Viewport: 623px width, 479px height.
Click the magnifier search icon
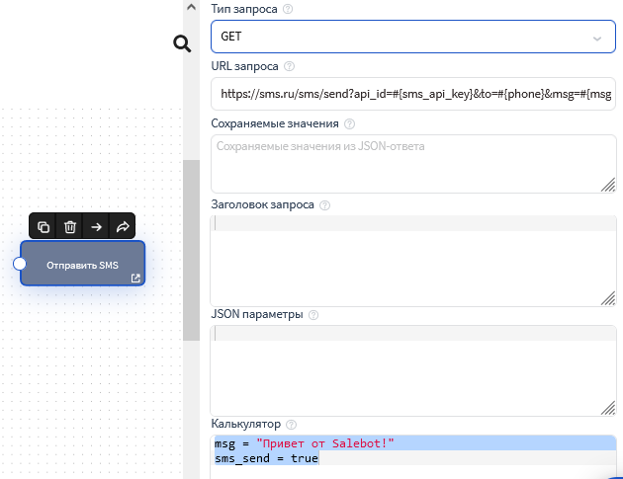point(182,43)
